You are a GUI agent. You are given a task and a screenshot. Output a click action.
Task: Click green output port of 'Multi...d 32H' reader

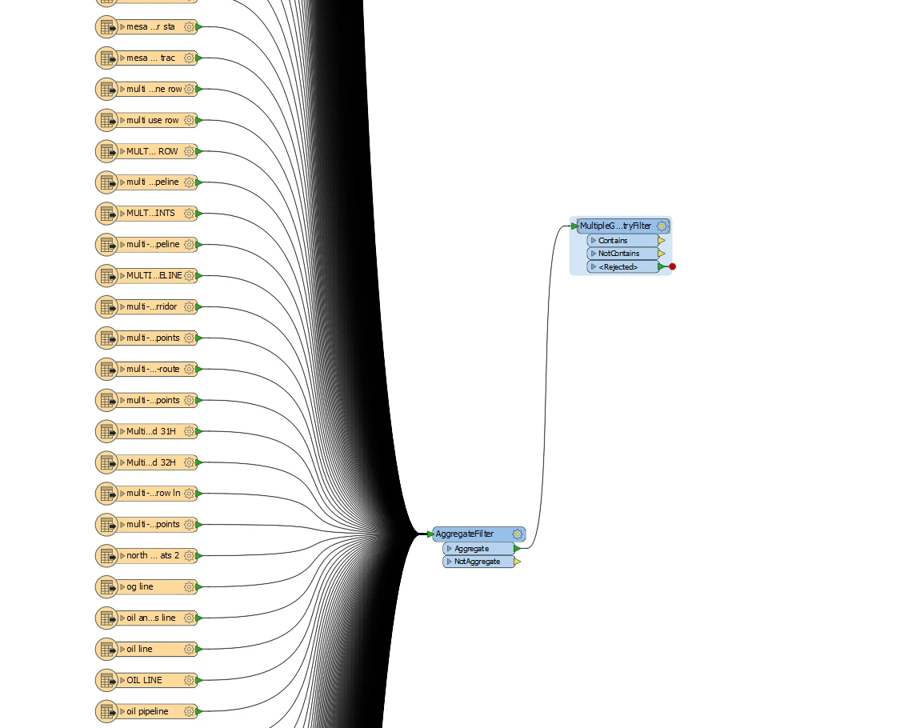tap(198, 462)
